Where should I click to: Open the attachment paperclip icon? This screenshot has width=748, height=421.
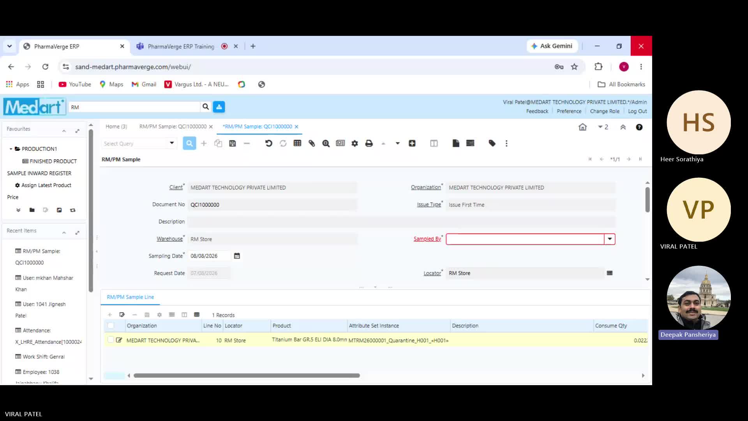coord(312,143)
